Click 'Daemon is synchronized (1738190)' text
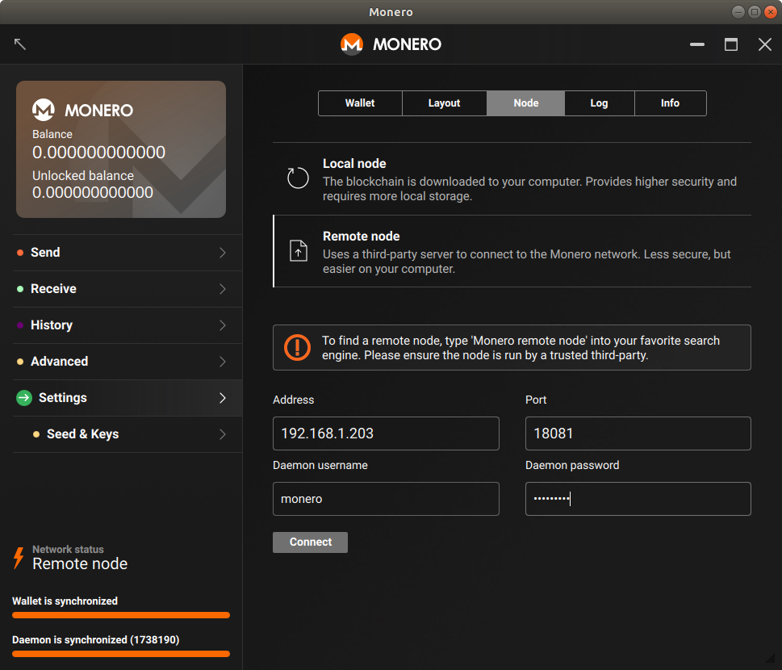Screen dimensions: 782x670 (96, 639)
